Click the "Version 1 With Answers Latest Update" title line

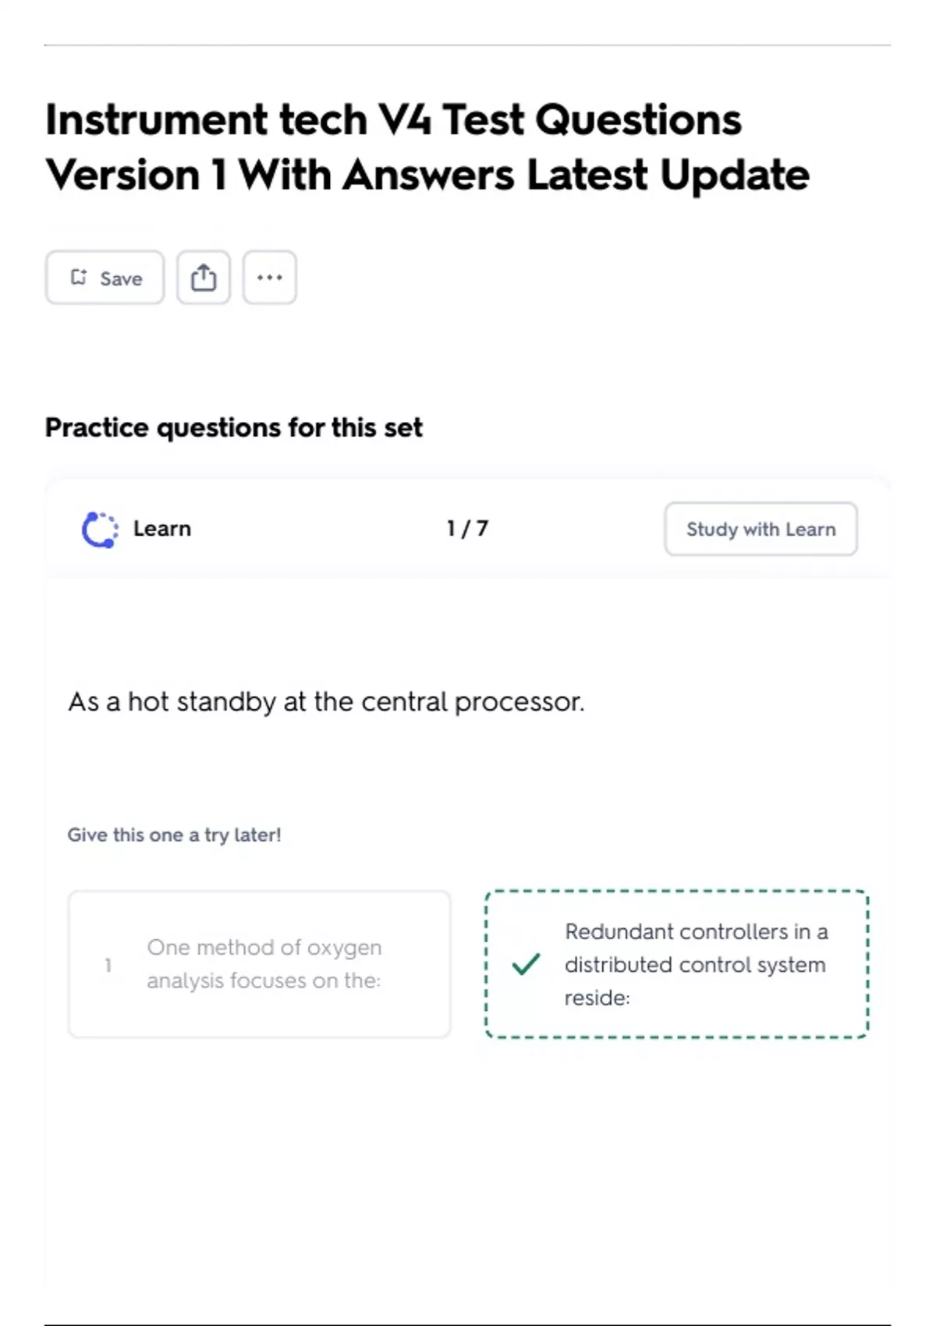tap(427, 175)
